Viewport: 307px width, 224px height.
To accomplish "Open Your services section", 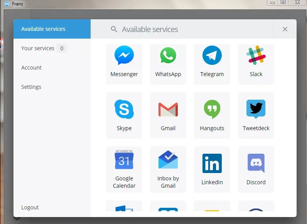I will tap(52, 48).
